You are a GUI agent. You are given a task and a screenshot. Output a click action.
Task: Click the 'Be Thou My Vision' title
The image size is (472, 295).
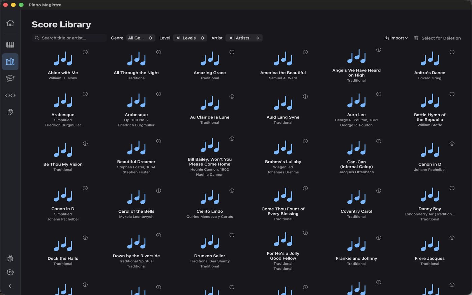click(x=63, y=164)
